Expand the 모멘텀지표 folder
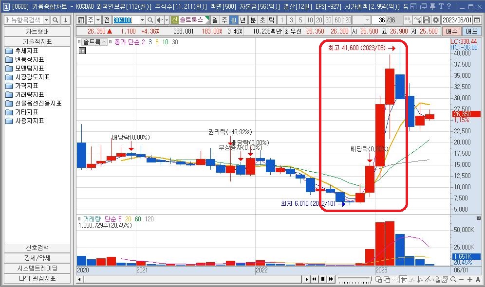The image size is (485, 287). pyautogui.click(x=25, y=68)
